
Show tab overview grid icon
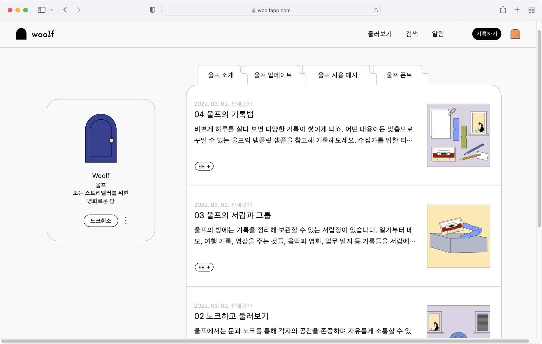(532, 10)
